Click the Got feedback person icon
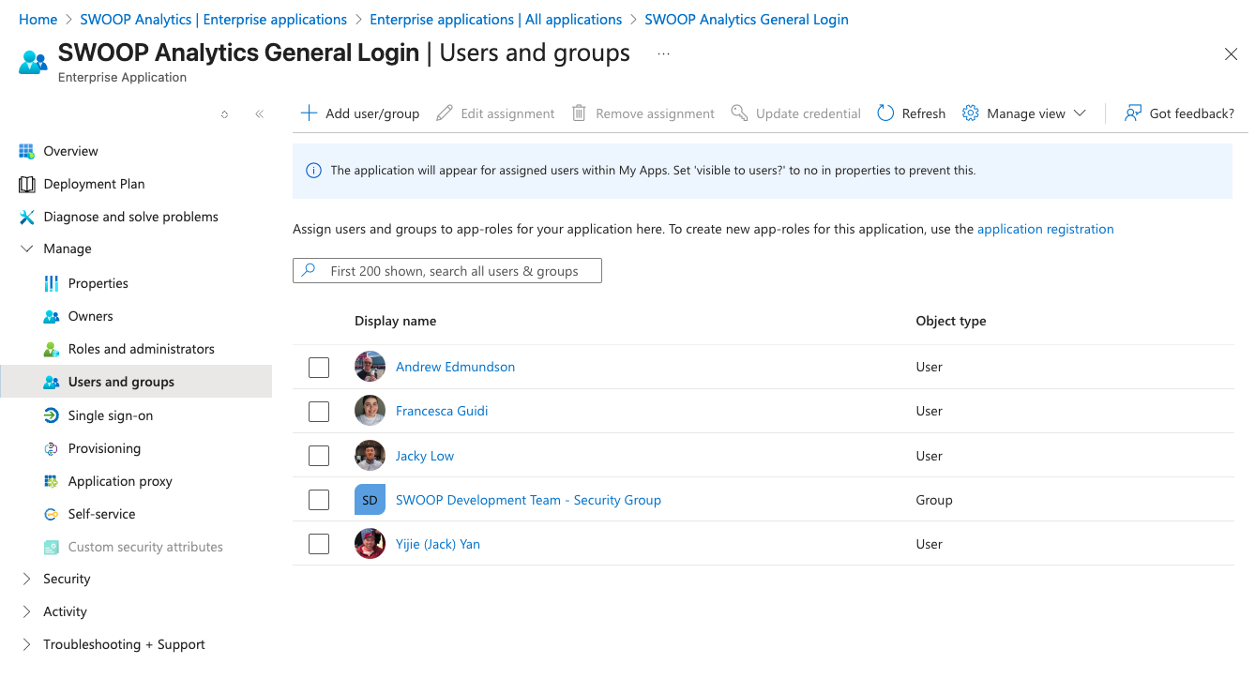Viewport: 1255px width, 679px height. click(1133, 113)
